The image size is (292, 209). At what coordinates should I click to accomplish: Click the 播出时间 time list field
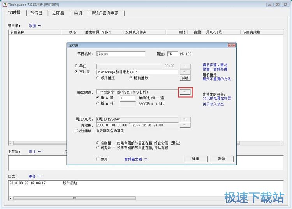click(137, 92)
